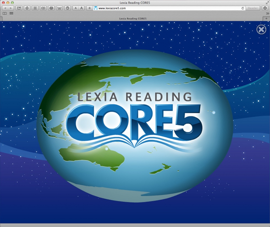
Task: Select the Lexia Reading CORE5 tab
Action: [133, 19]
